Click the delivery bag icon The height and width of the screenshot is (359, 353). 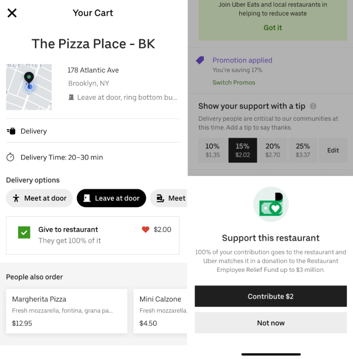click(x=11, y=131)
